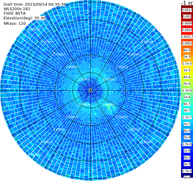Select the 2.00km ring label in lower-left quadrant
The image size is (193, 181).
tap(72, 117)
